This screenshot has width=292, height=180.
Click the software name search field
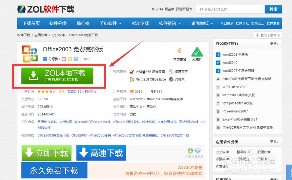(x=230, y=9)
